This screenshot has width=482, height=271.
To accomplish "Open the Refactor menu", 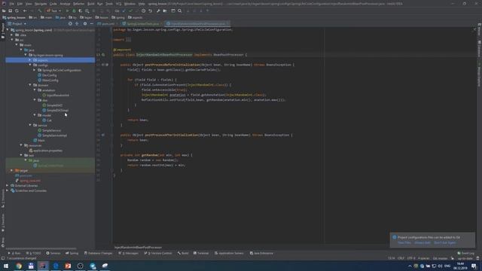I will pyautogui.click(x=78, y=4).
